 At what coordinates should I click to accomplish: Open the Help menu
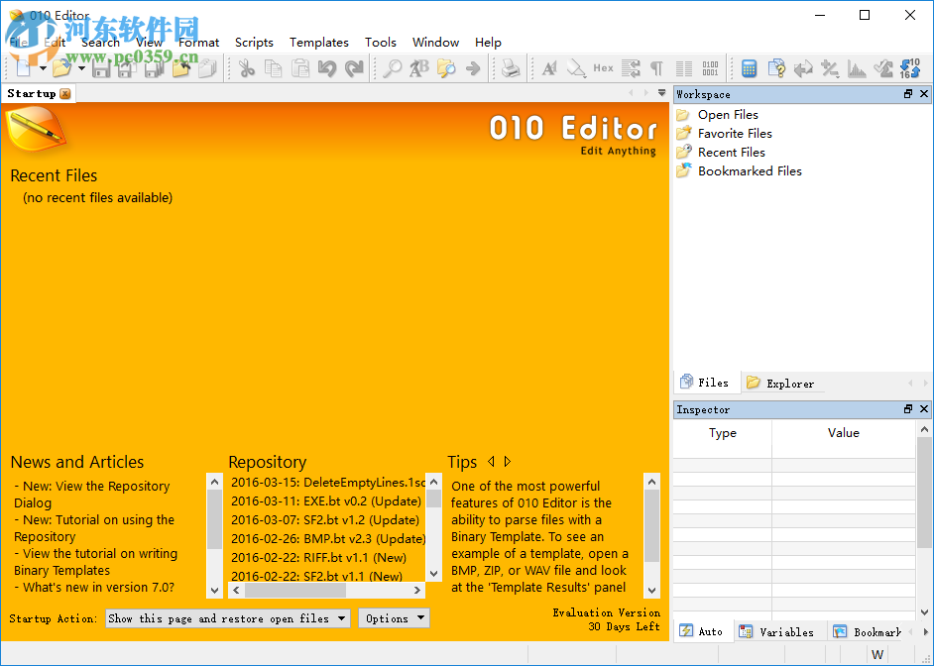[489, 43]
